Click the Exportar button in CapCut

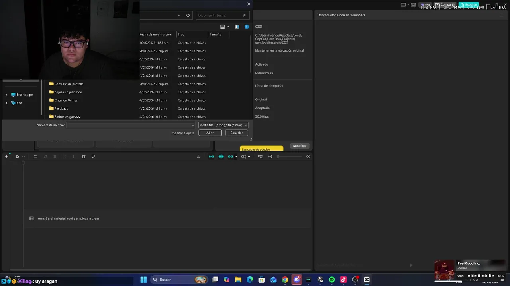[x=469, y=5]
